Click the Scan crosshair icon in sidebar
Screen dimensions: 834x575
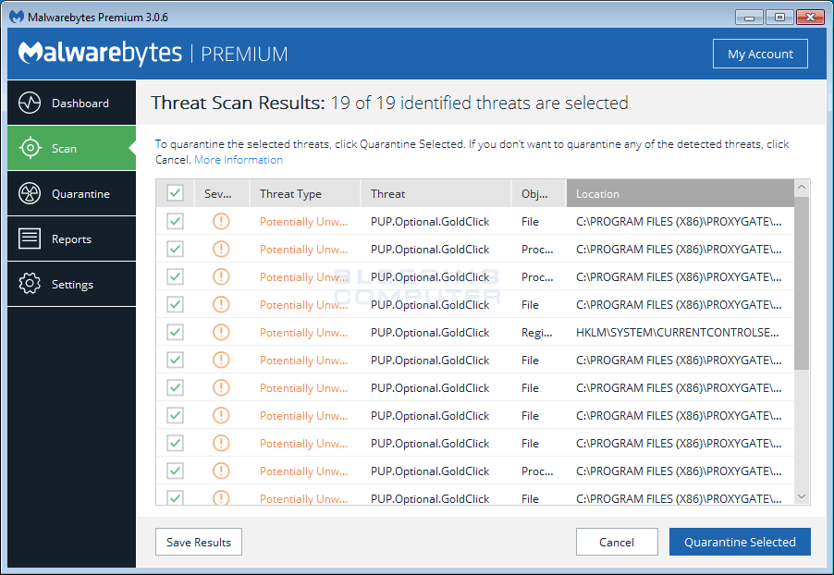pos(30,148)
